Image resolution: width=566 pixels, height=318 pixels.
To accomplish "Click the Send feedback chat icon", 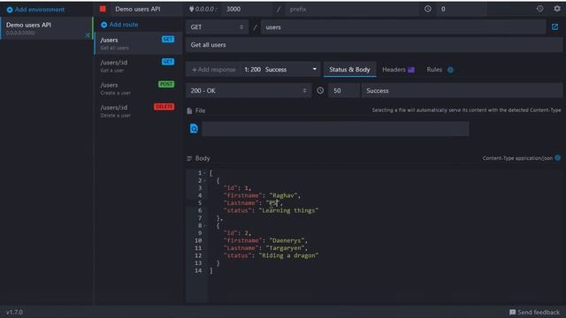I will pos(512,312).
